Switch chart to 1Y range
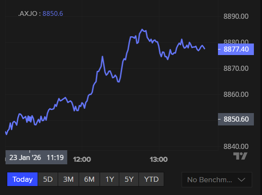262x195 pixels. click(x=110, y=179)
